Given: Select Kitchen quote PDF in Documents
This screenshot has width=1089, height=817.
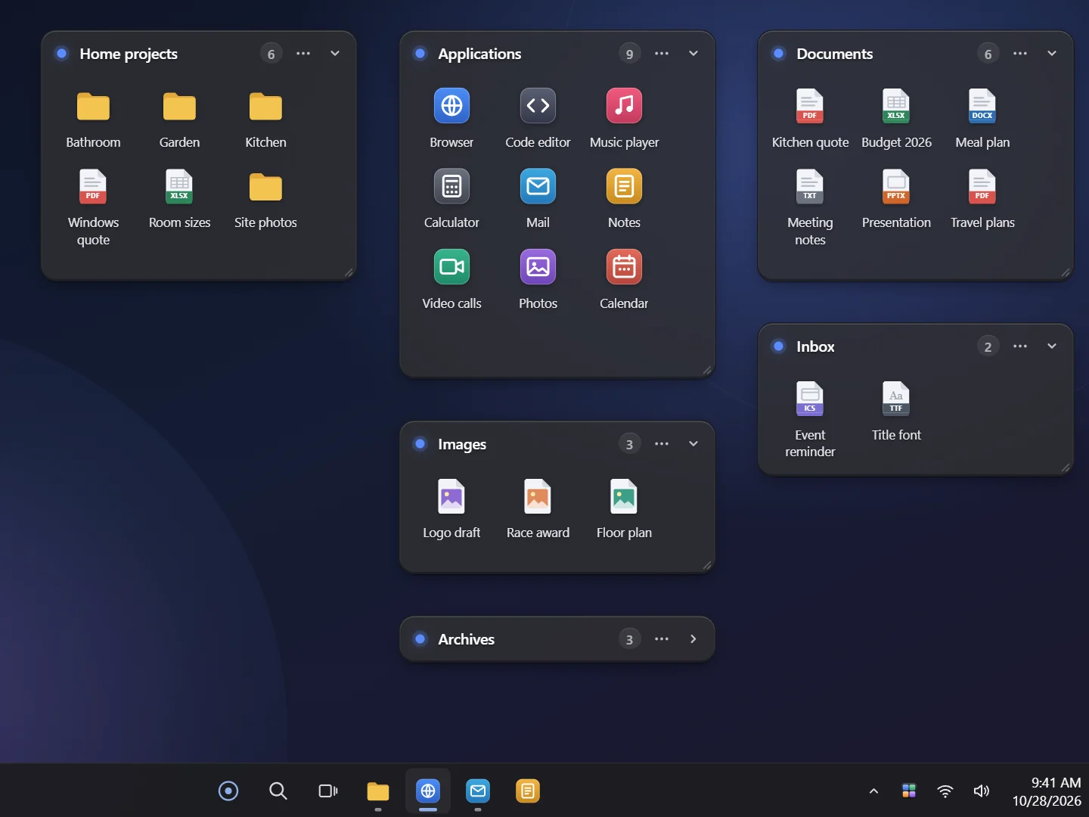Looking at the screenshot, I should [810, 106].
